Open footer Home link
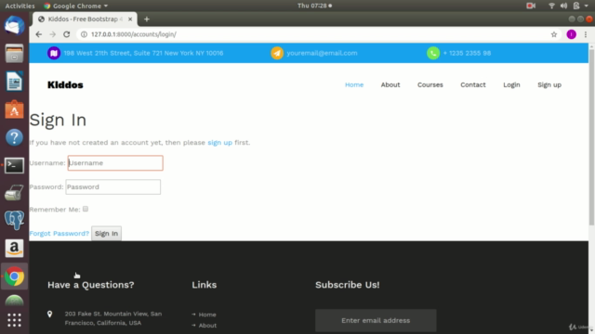 (207, 315)
